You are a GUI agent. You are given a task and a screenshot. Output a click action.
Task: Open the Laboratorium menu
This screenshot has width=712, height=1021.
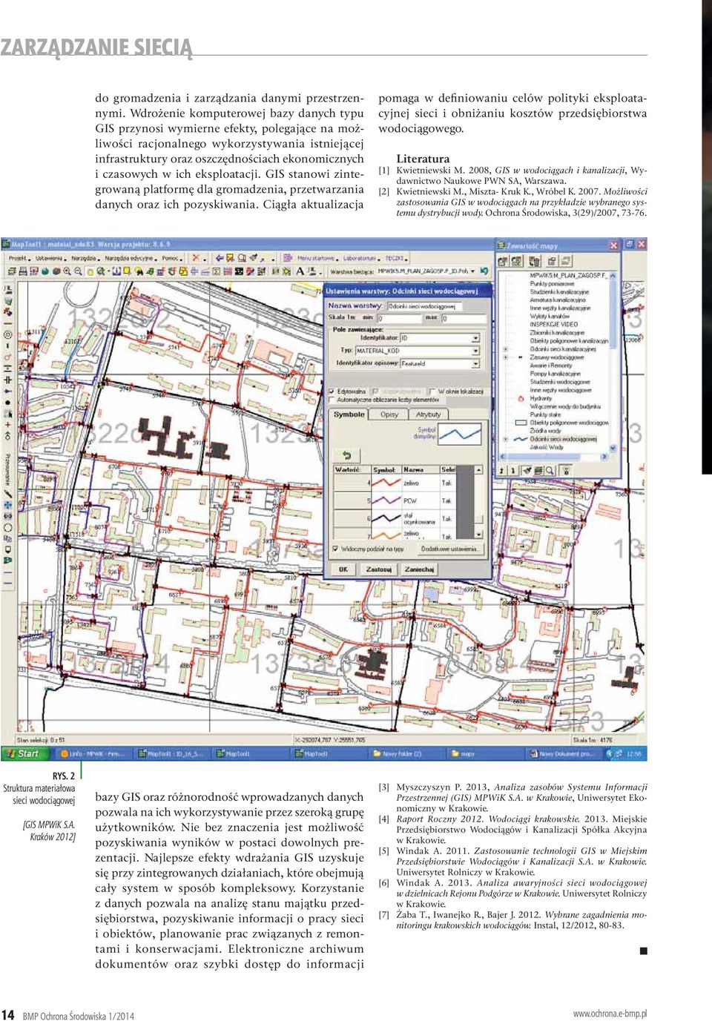(360, 258)
